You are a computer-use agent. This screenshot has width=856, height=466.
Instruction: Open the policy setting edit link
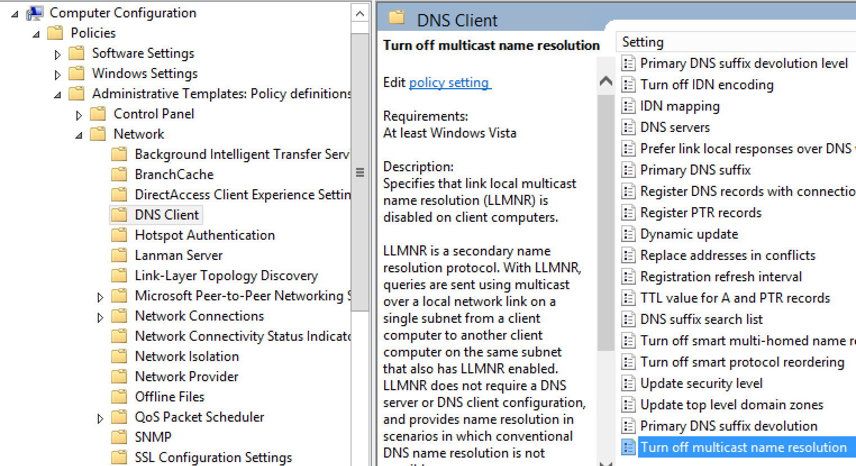click(x=449, y=83)
